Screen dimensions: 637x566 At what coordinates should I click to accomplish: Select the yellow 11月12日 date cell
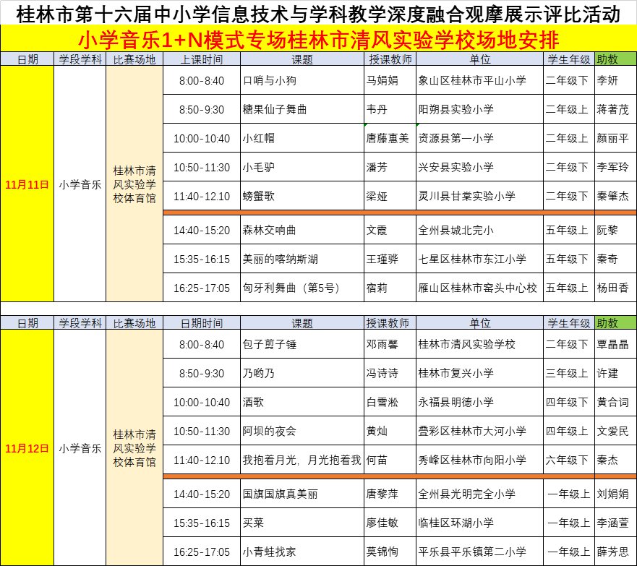[27, 448]
